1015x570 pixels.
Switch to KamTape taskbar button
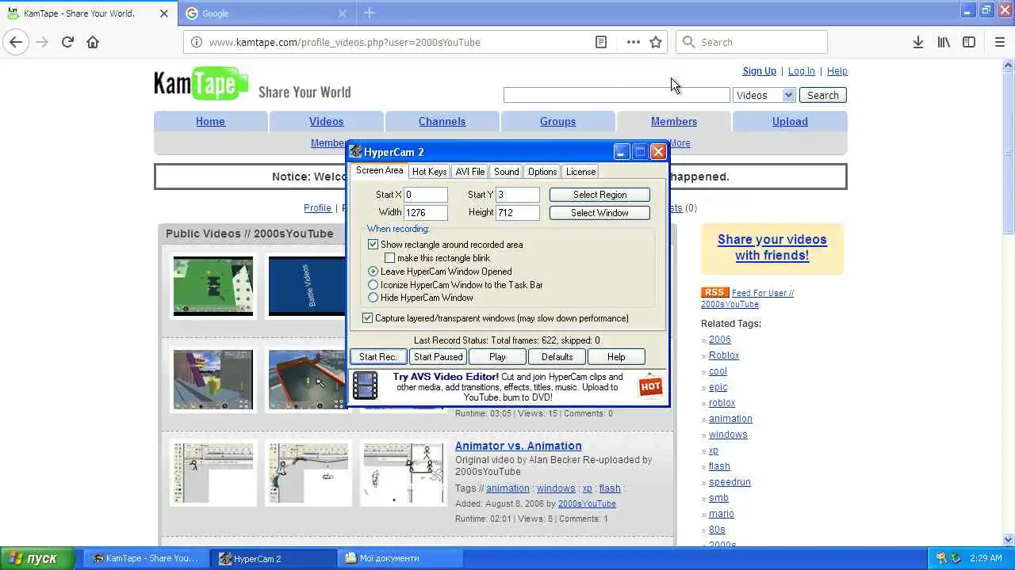click(x=147, y=558)
